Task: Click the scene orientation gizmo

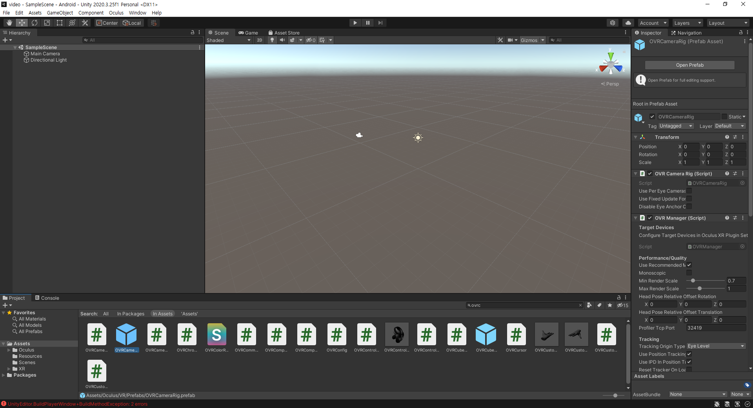Action: [611, 64]
